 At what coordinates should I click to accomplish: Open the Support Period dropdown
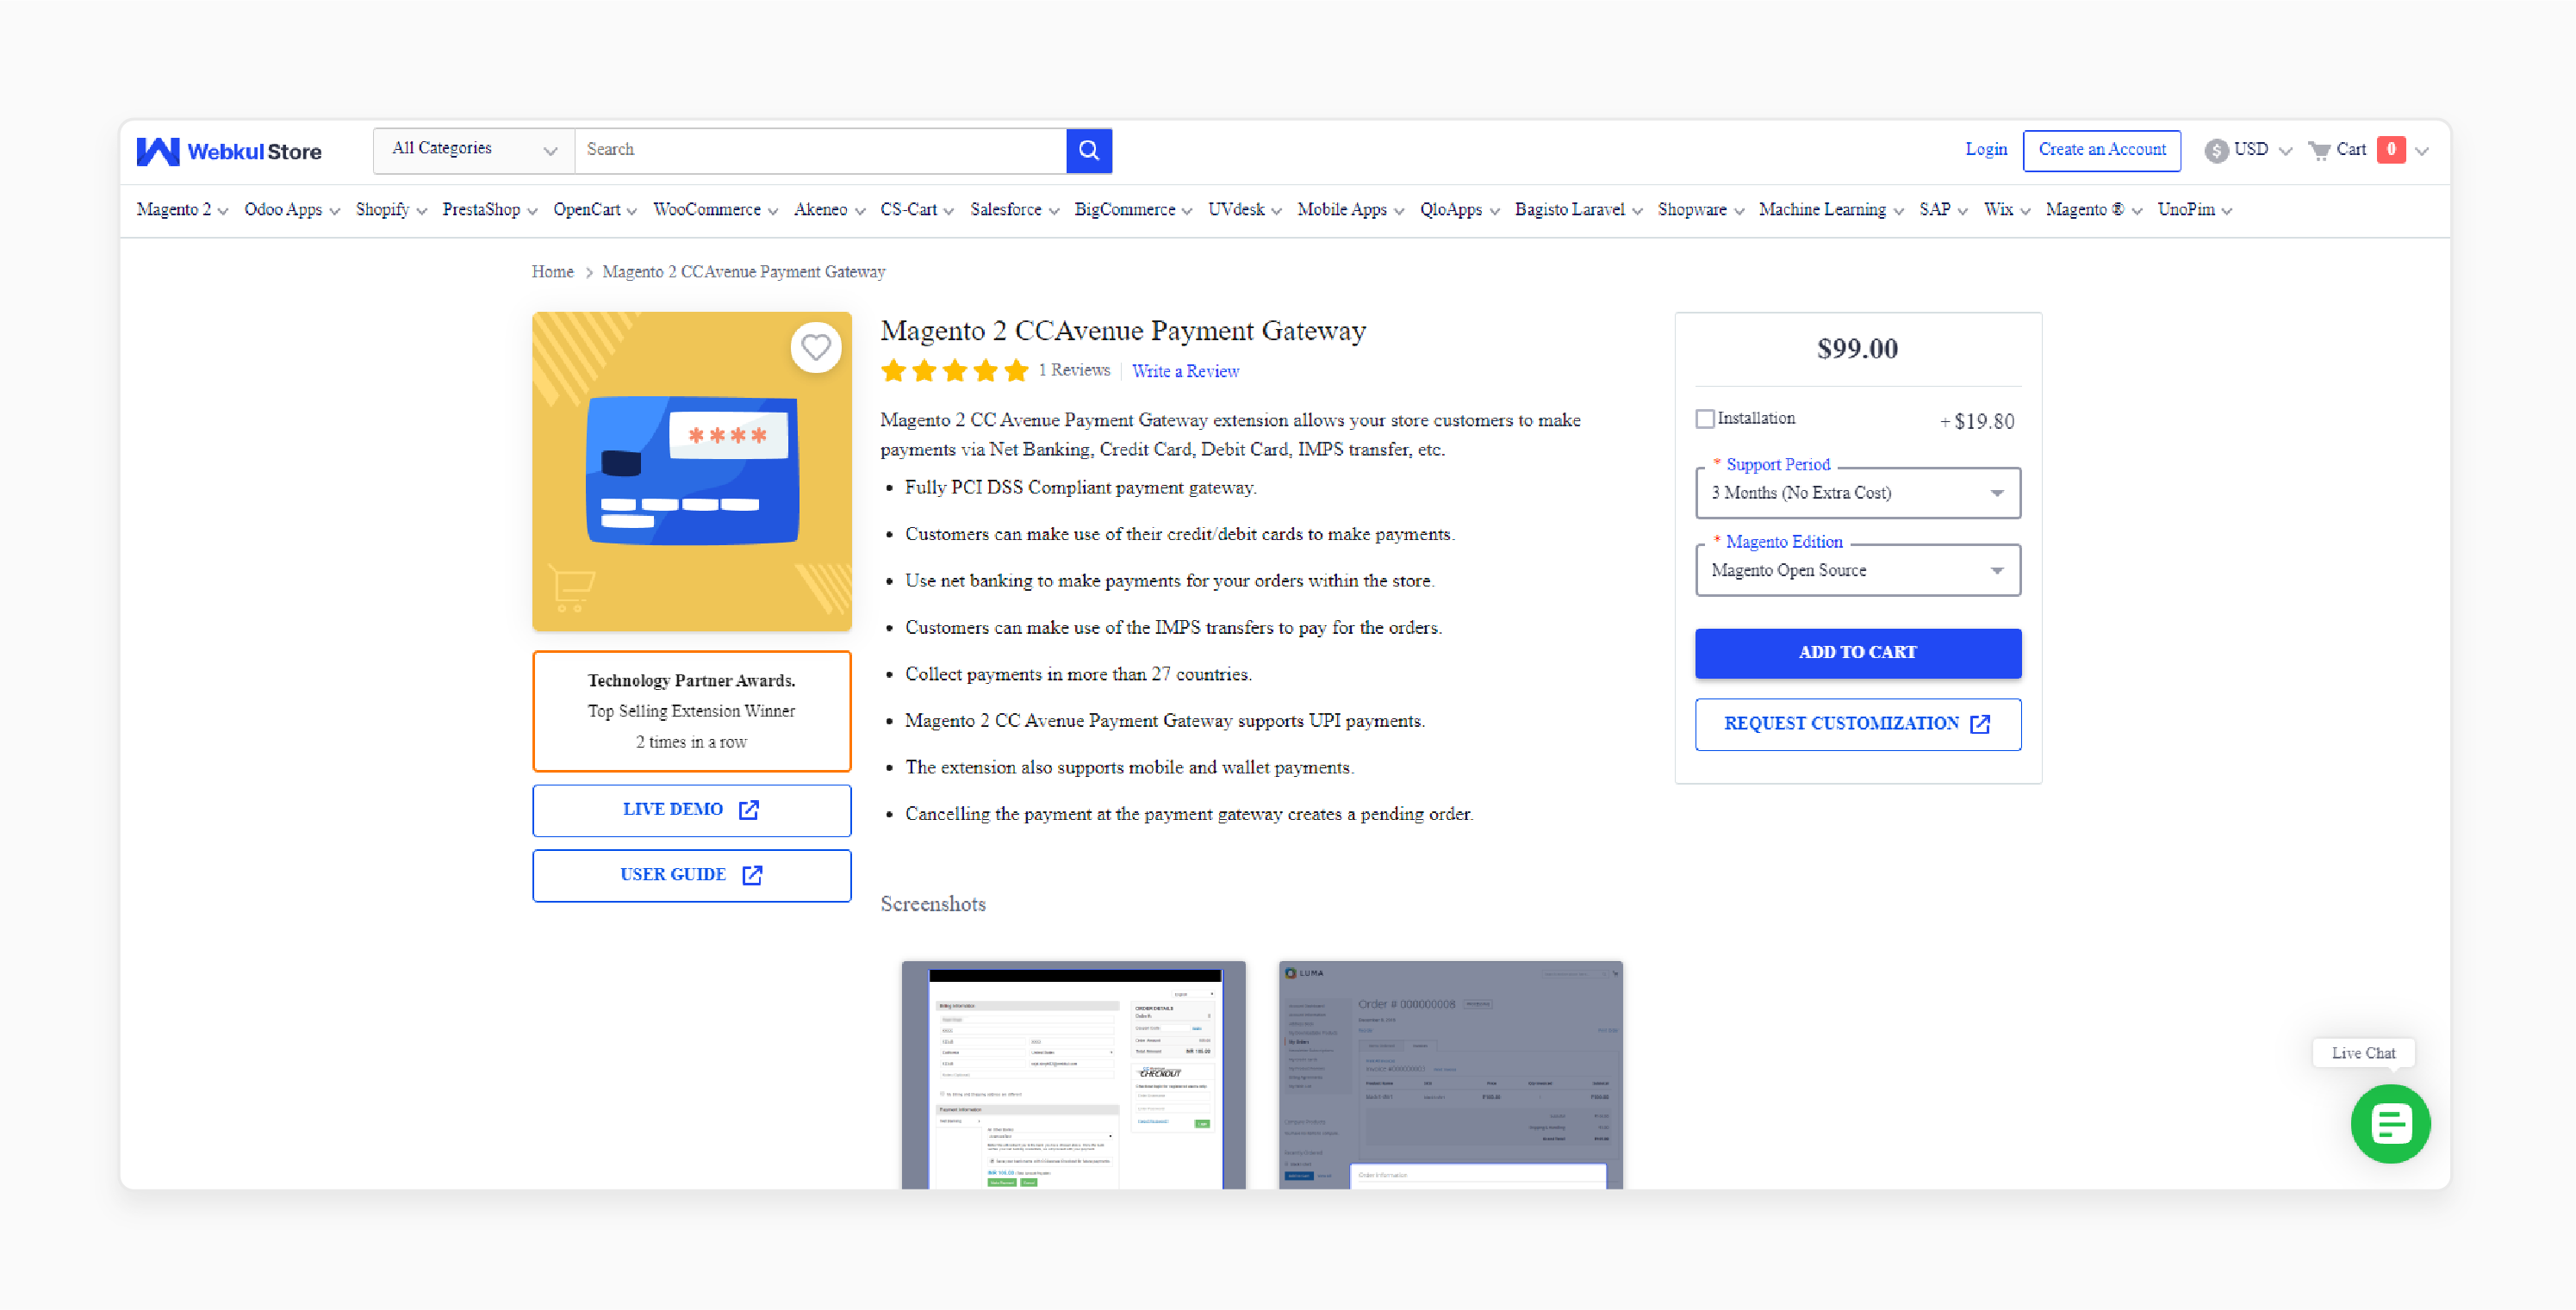[1858, 493]
